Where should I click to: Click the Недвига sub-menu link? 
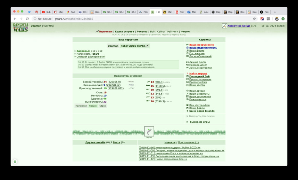166,35
